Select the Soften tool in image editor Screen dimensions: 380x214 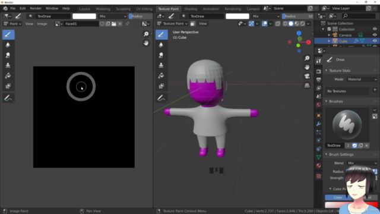pos(8,45)
